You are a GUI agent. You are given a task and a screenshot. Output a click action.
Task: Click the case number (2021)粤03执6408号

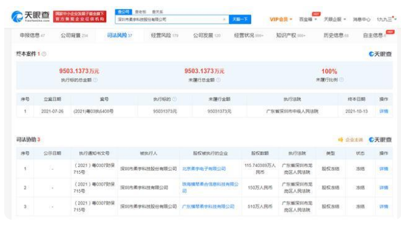pyautogui.click(x=93, y=111)
